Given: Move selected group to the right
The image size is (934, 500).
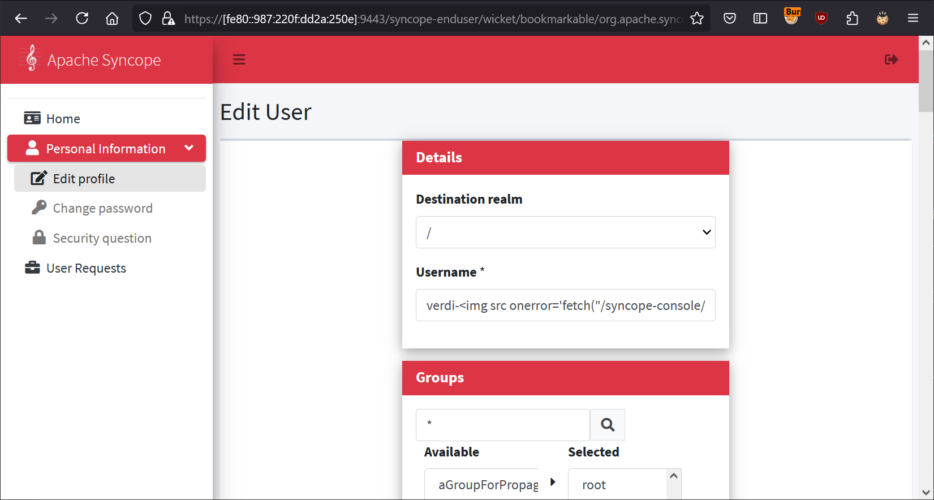Looking at the screenshot, I should coord(553,482).
